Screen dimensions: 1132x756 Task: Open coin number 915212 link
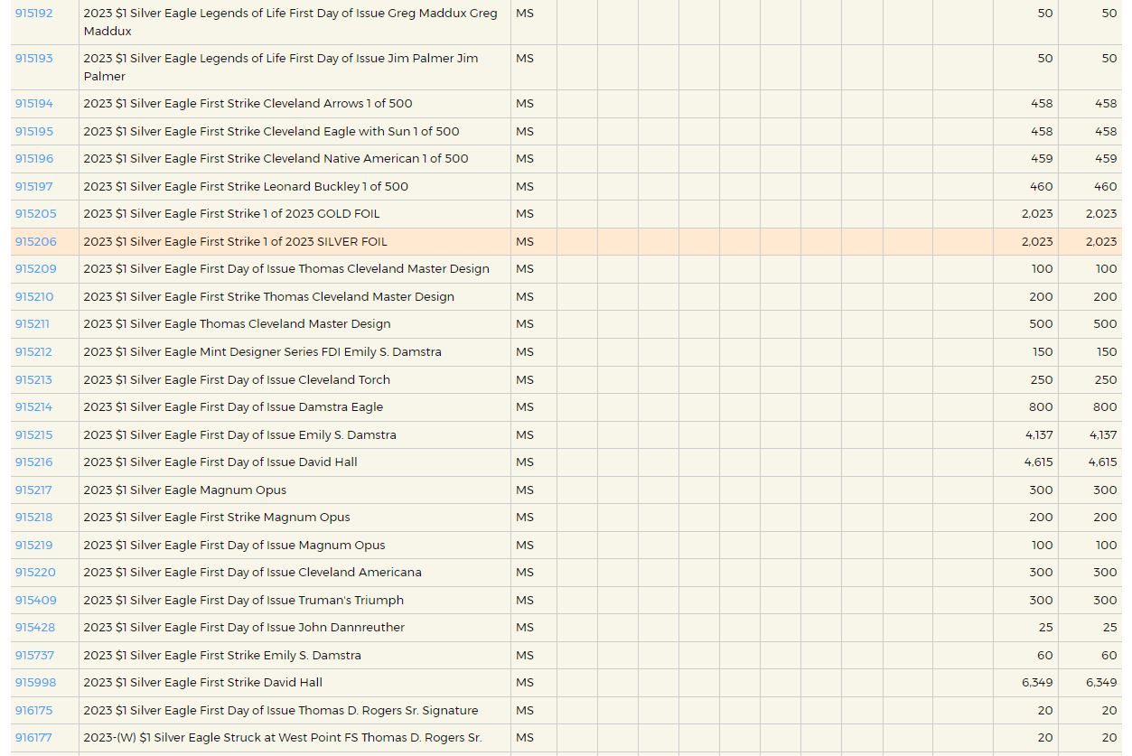[x=33, y=352]
